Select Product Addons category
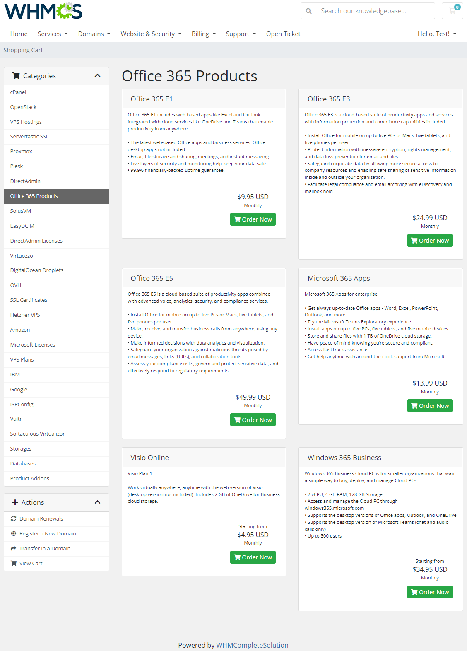The image size is (467, 651). coord(57,479)
